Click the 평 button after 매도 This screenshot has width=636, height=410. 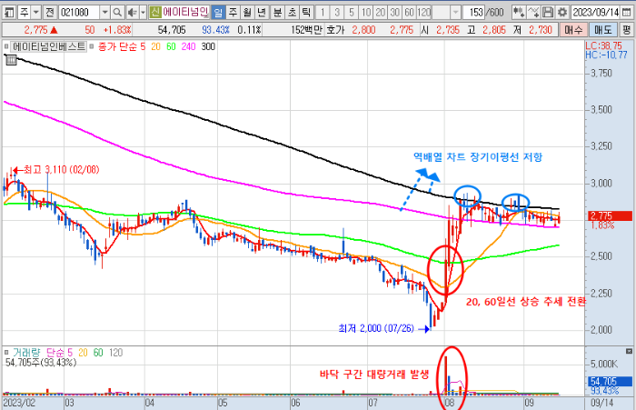(627, 30)
